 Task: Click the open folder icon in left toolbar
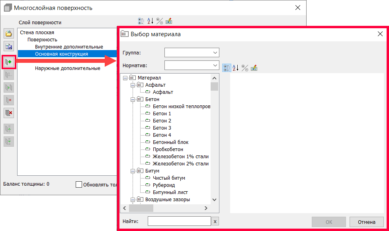pyautogui.click(x=8, y=34)
